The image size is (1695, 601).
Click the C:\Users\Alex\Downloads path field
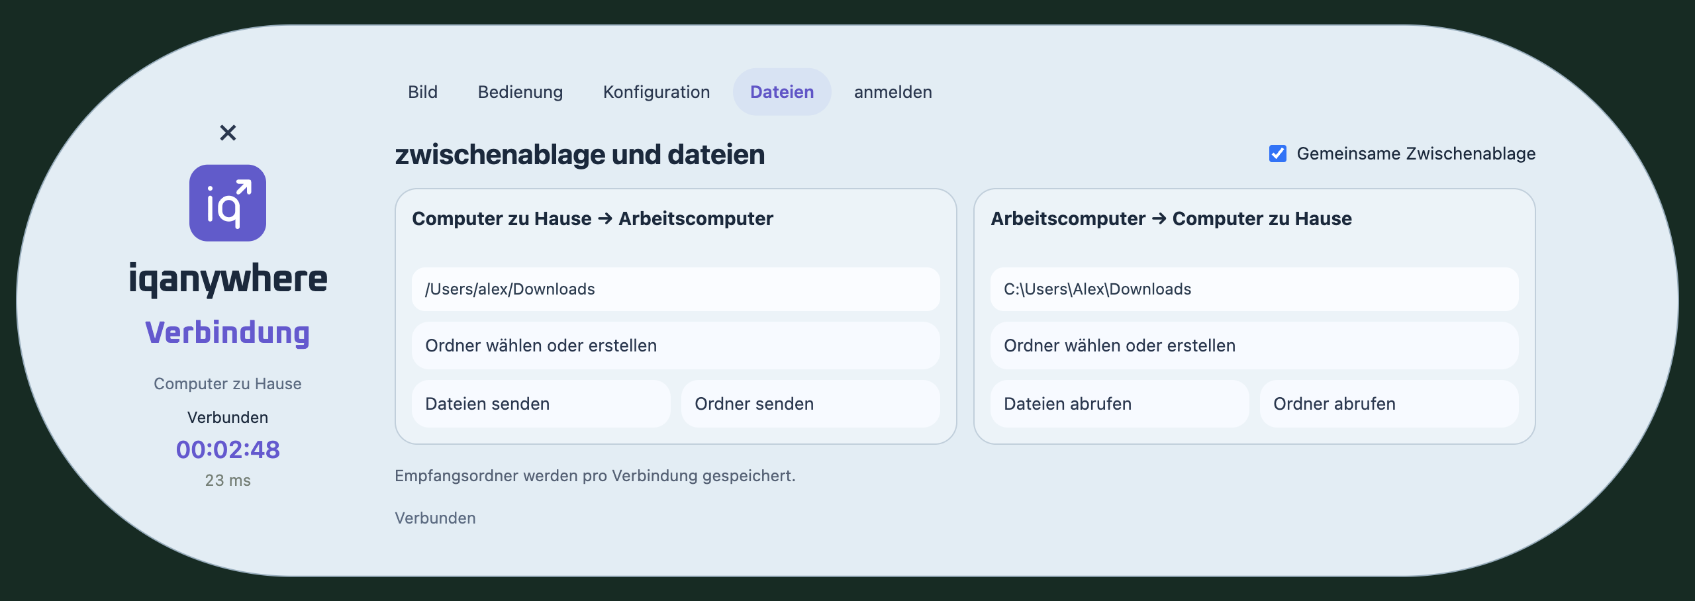click(1255, 289)
